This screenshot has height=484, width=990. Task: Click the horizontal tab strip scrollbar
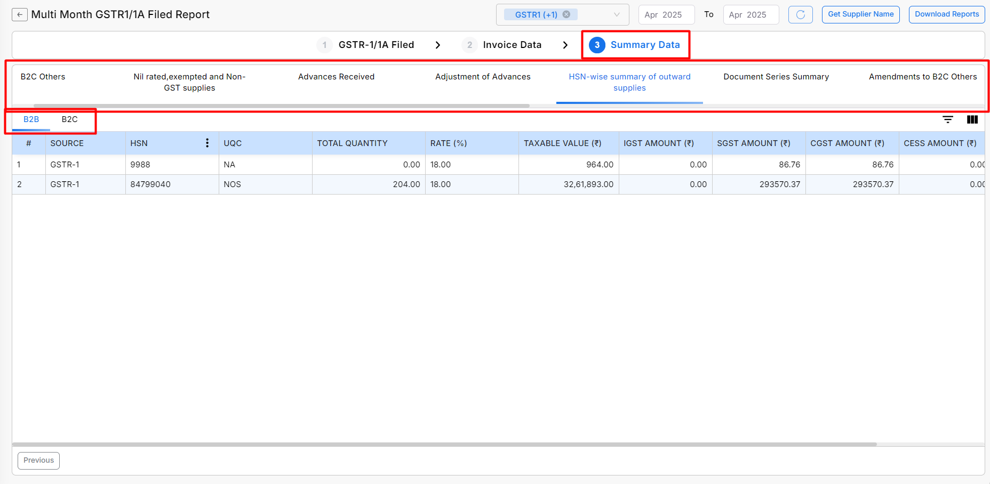click(281, 106)
